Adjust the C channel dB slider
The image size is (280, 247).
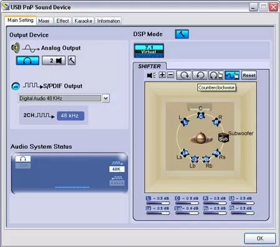187,203
